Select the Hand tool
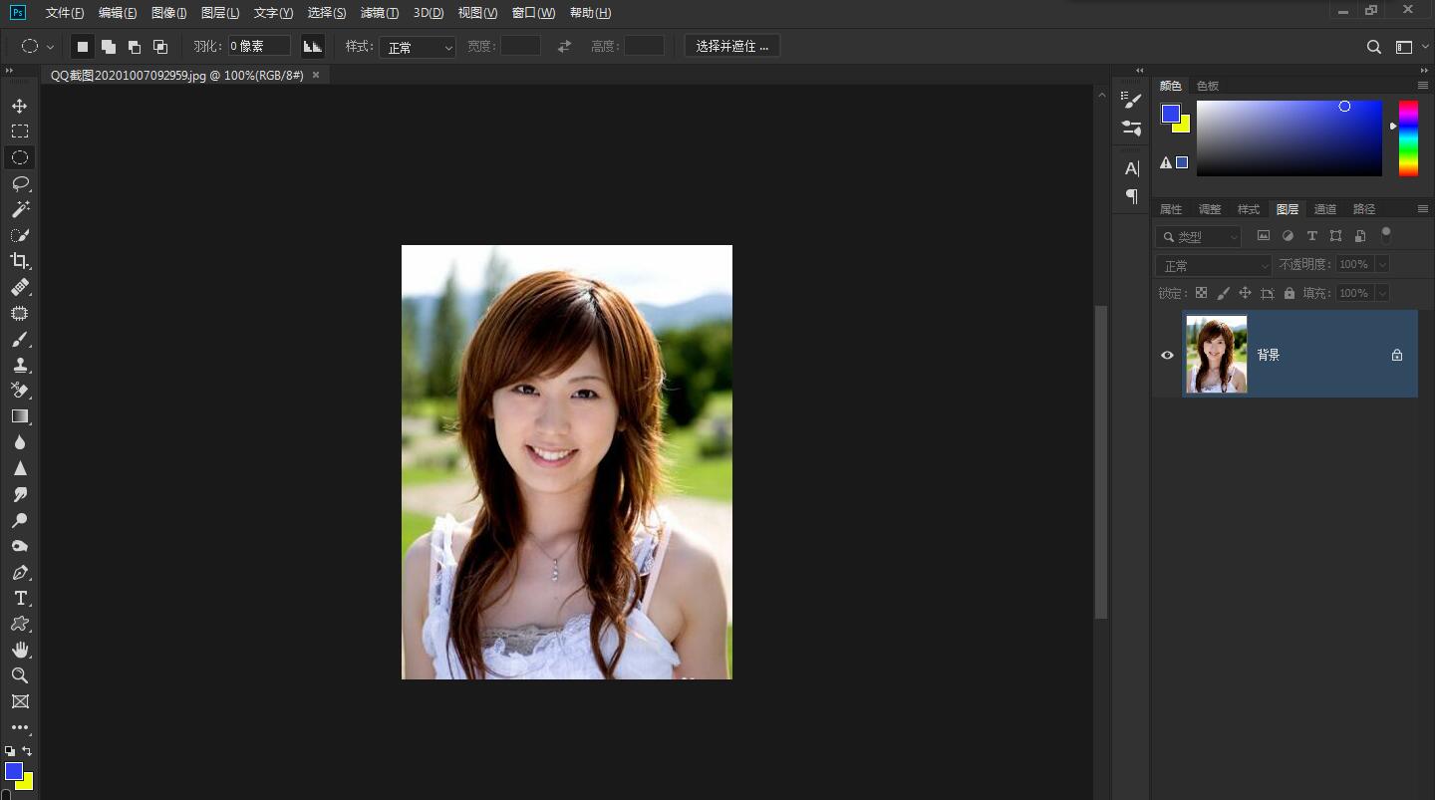Screen dimensions: 1435x800 pos(19,650)
